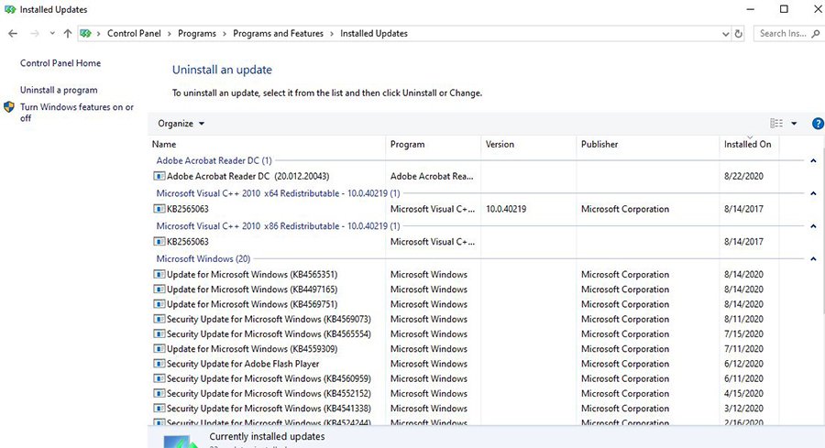Click the KB4565351 update row icon
This screenshot has height=448, width=825.
coord(159,275)
